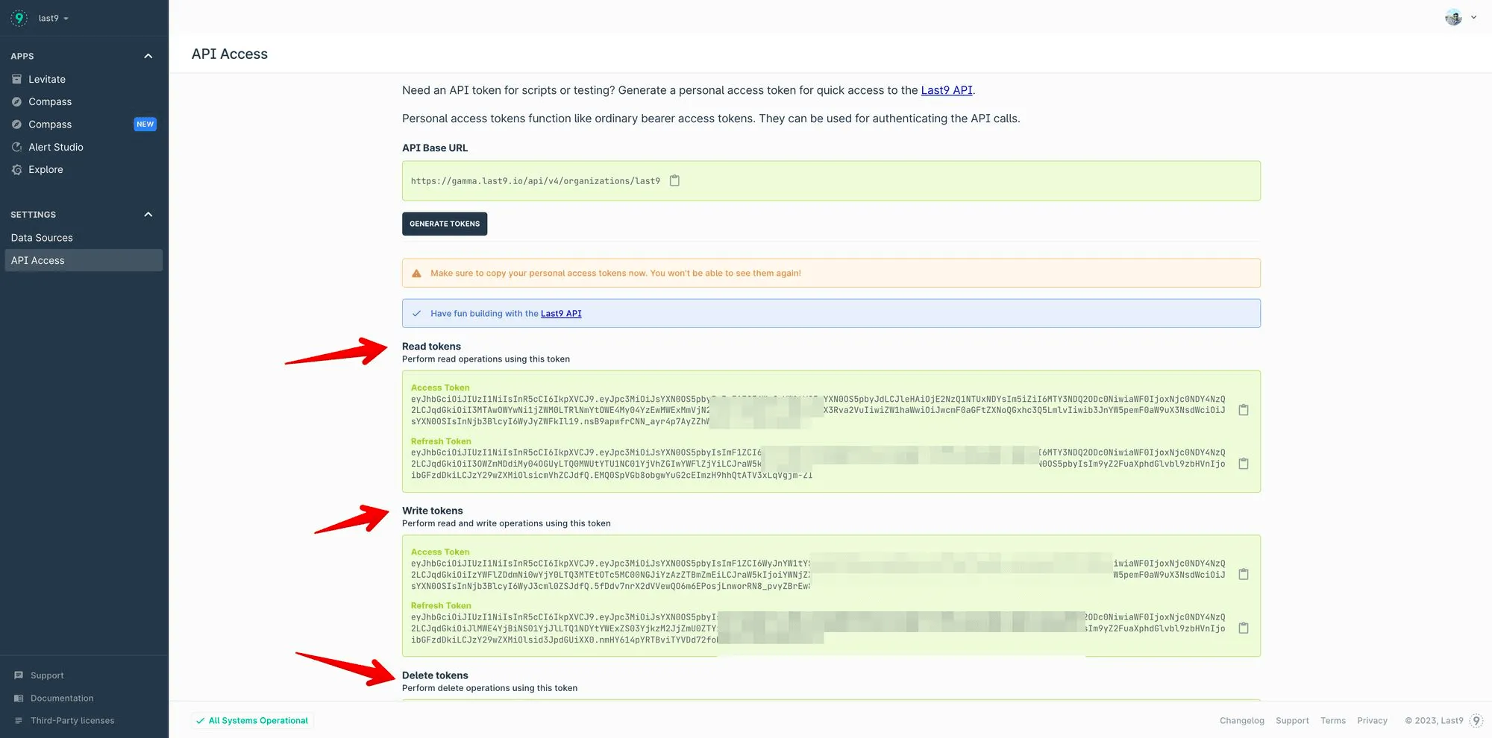The width and height of the screenshot is (1492, 738).
Task: Copy the Read Access Token via clipboard icon
Action: (x=1244, y=410)
